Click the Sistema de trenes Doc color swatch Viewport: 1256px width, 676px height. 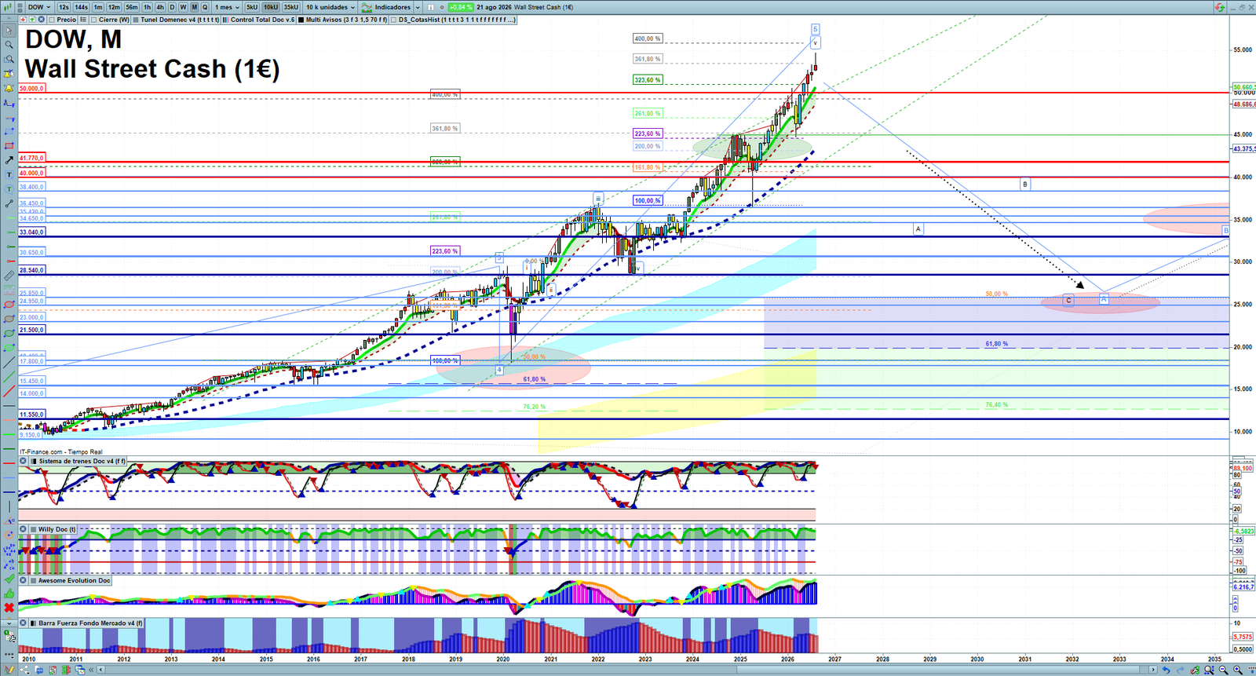(x=33, y=461)
